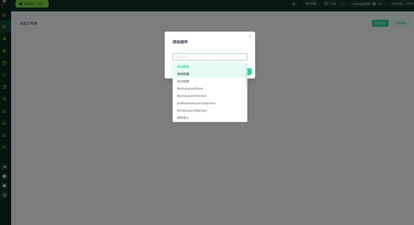The height and width of the screenshot is (225, 414).
Task: Click the 添加组件 dialog heading
Action: pos(180,42)
